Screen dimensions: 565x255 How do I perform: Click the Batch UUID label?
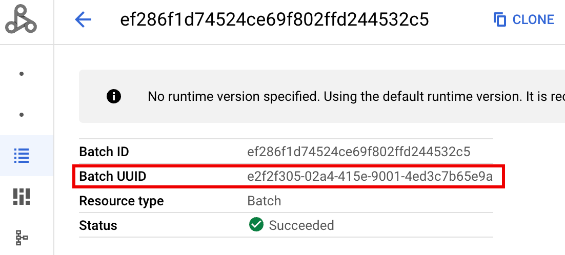click(x=113, y=177)
